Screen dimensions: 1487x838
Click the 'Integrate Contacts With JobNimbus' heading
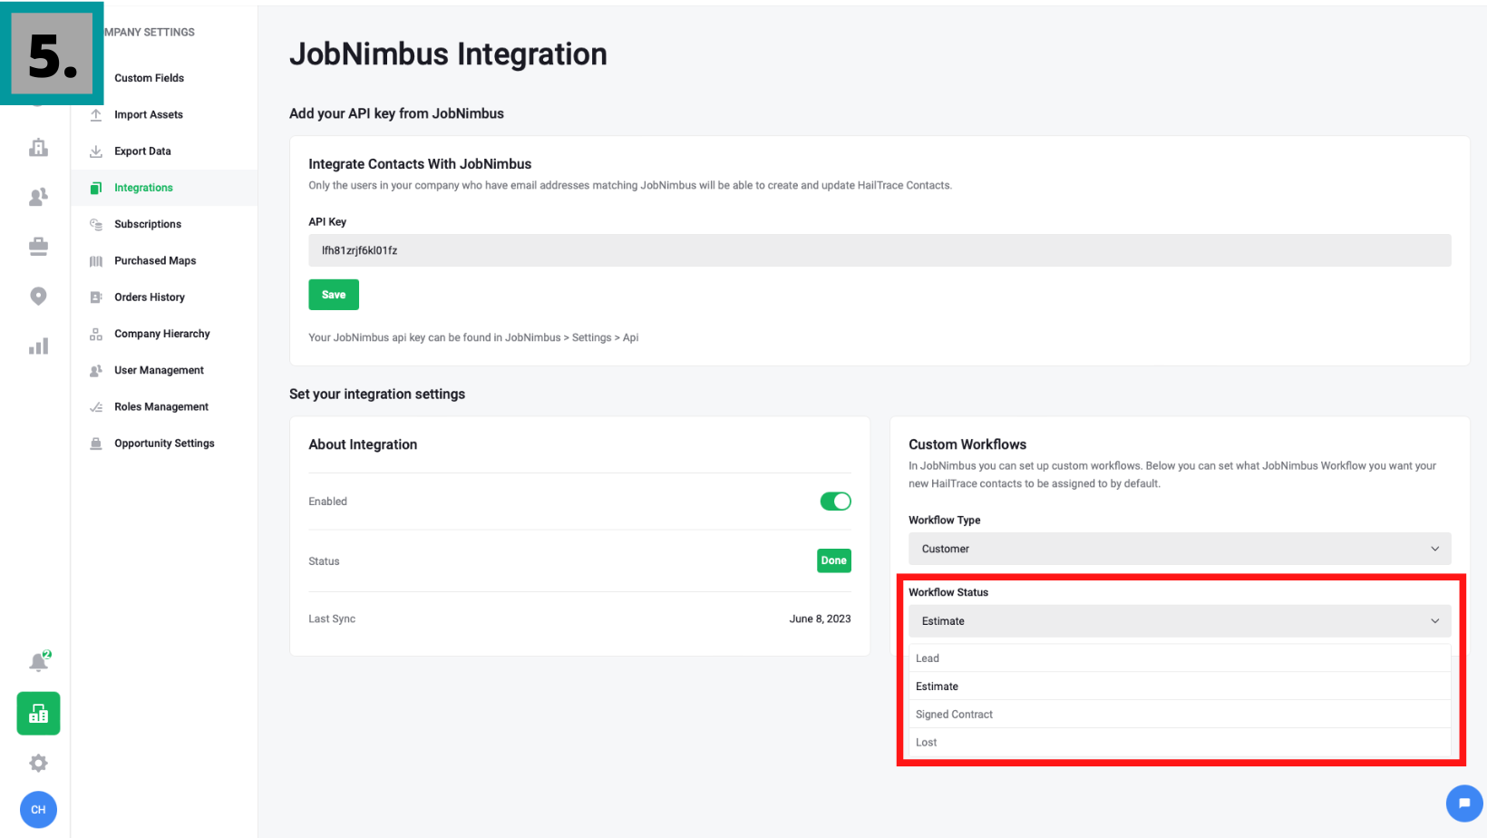pyautogui.click(x=420, y=164)
